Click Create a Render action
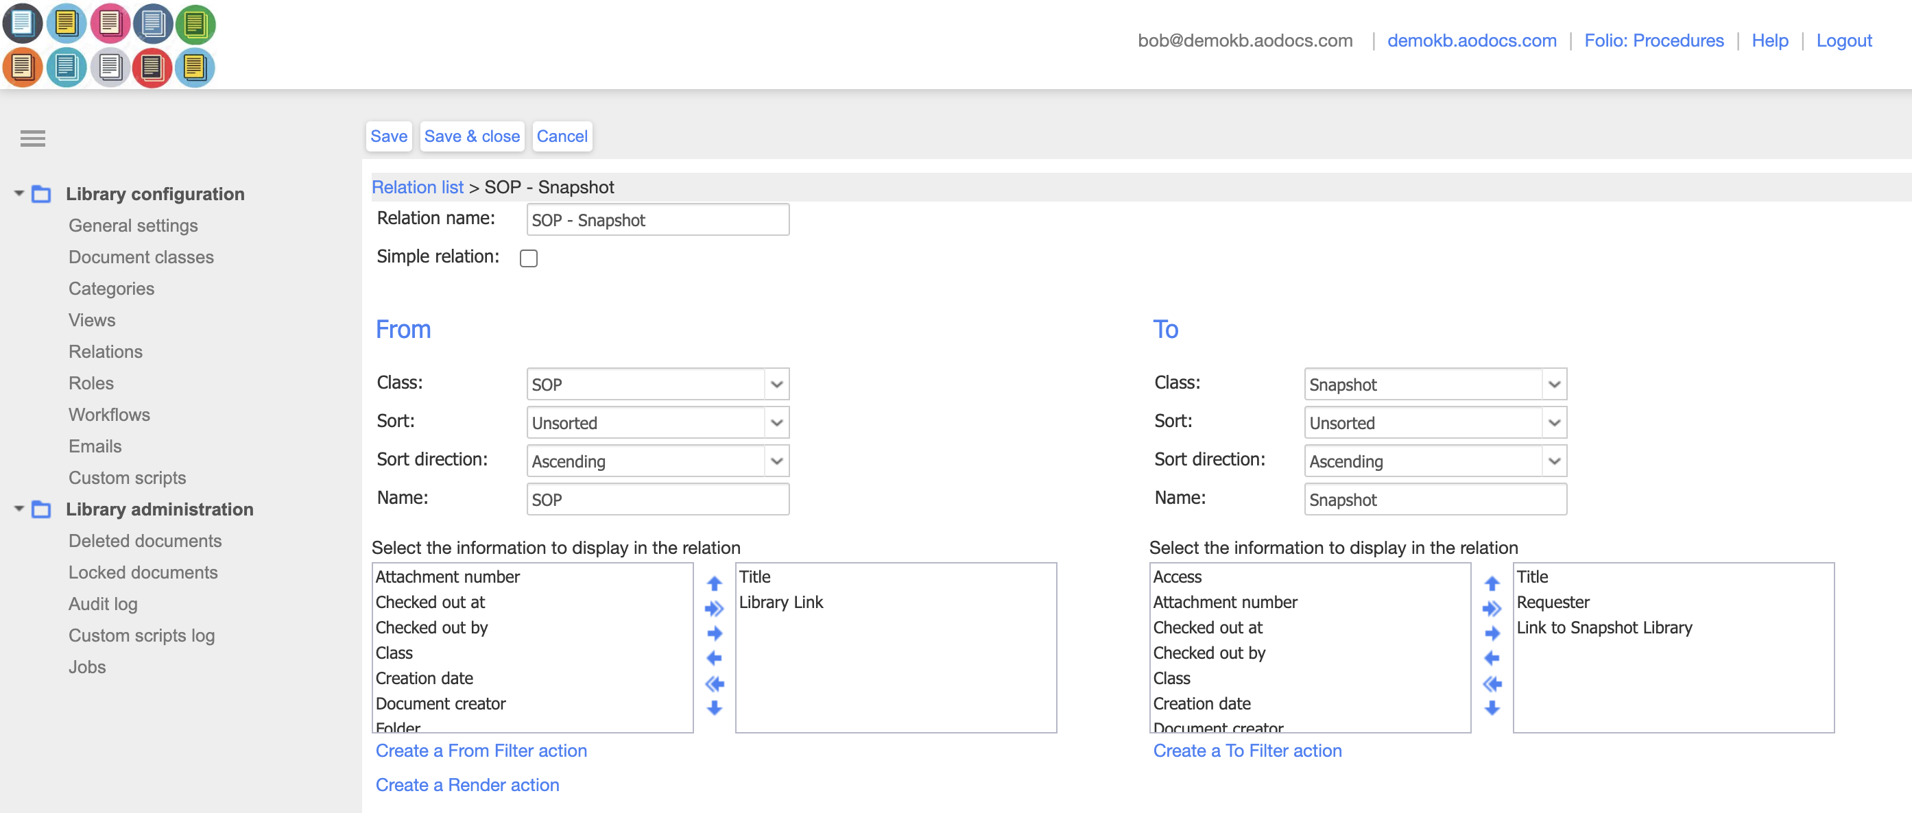Viewport: 1912px width, 813px height. [x=468, y=785]
